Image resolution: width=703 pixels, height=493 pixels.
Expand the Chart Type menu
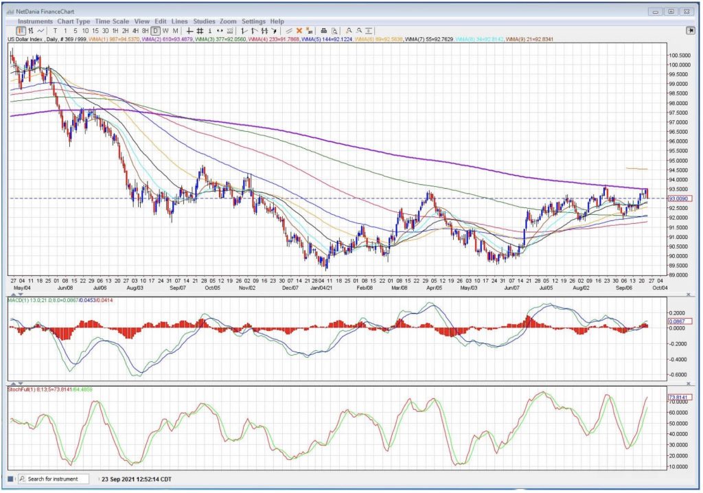point(74,21)
